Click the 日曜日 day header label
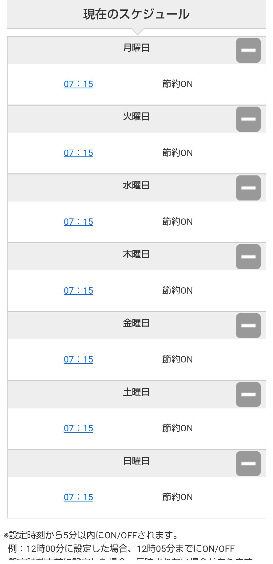The height and width of the screenshot is (564, 273). click(x=136, y=461)
